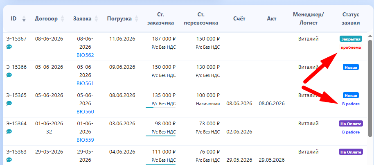Click loading date 04.06.2026

pyautogui.click(x=122, y=151)
